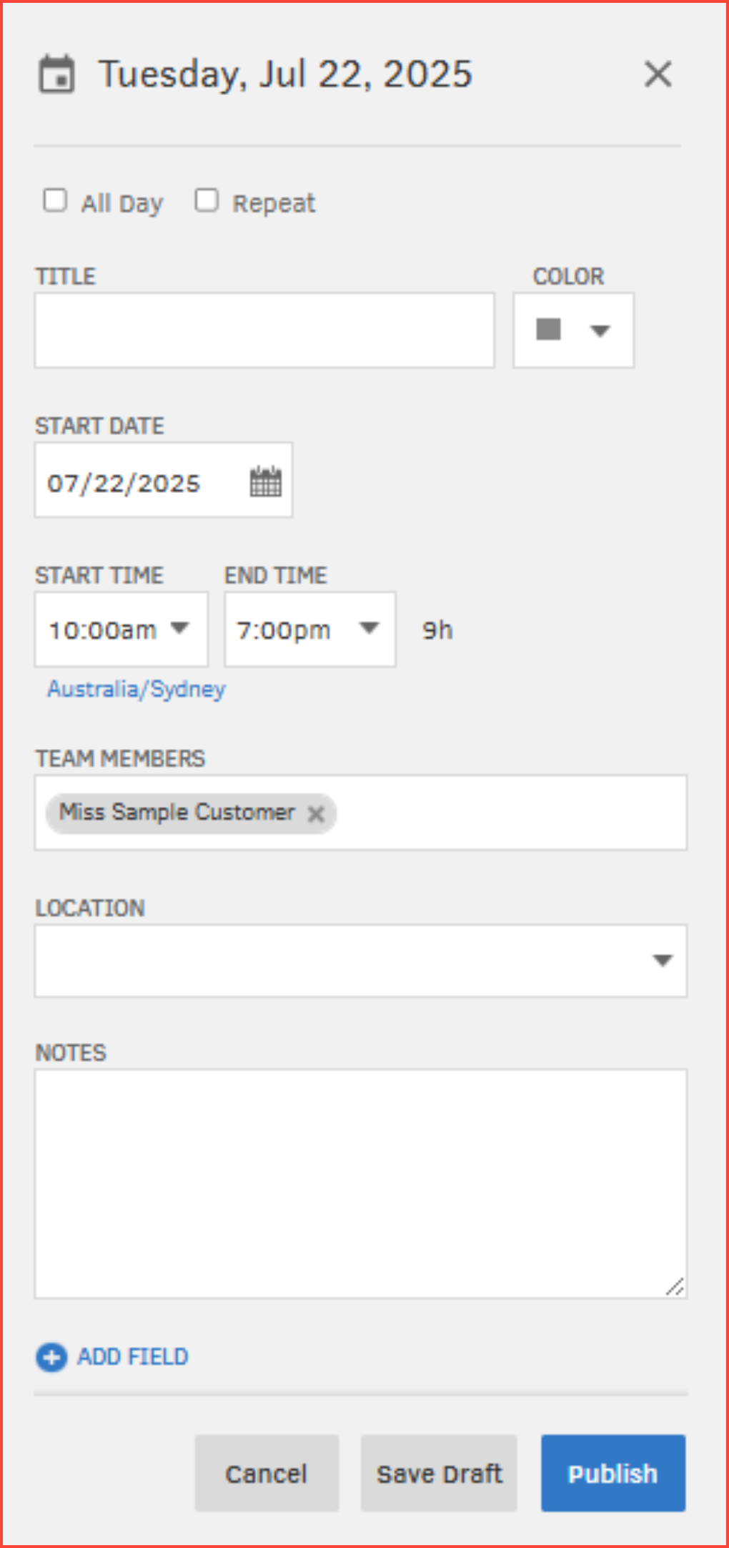Select the gray color swatch
Screen dimensions: 729x1548
click(549, 330)
